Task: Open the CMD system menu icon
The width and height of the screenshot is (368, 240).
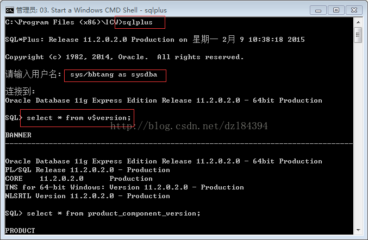Action: coord(10,10)
